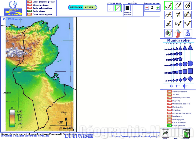Viewport: 196px width, 141px height.
Task: Select the circle drawing pencil tool
Action: click(188, 6)
